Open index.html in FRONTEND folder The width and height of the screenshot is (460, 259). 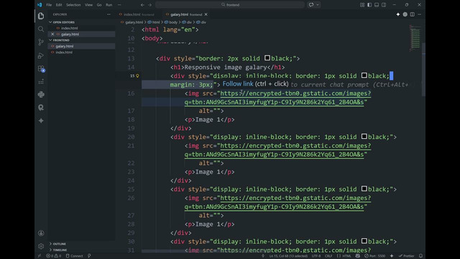[81, 53]
